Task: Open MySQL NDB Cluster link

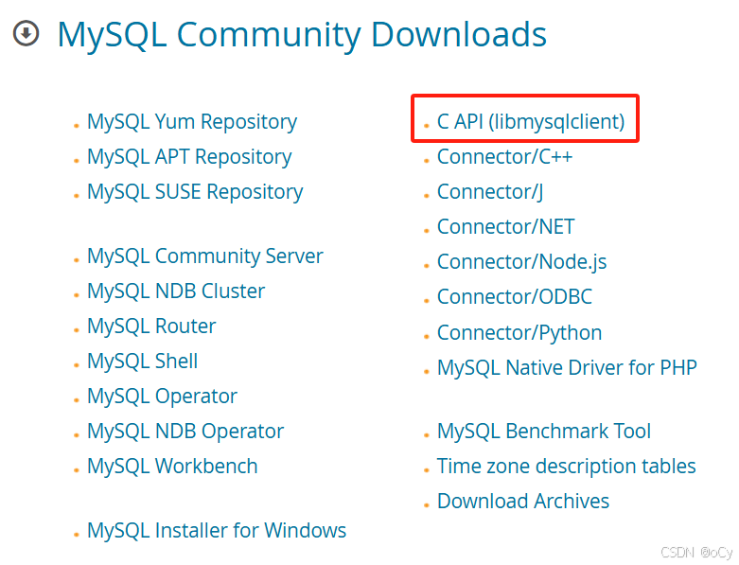Action: click(x=176, y=291)
